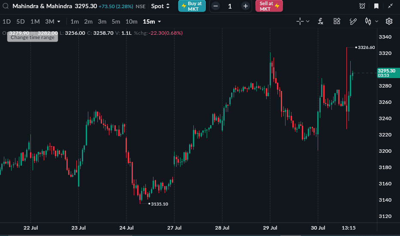This screenshot has height=236, width=400.
Task: Switch to the 3m candle interval
Action: [x=102, y=22]
